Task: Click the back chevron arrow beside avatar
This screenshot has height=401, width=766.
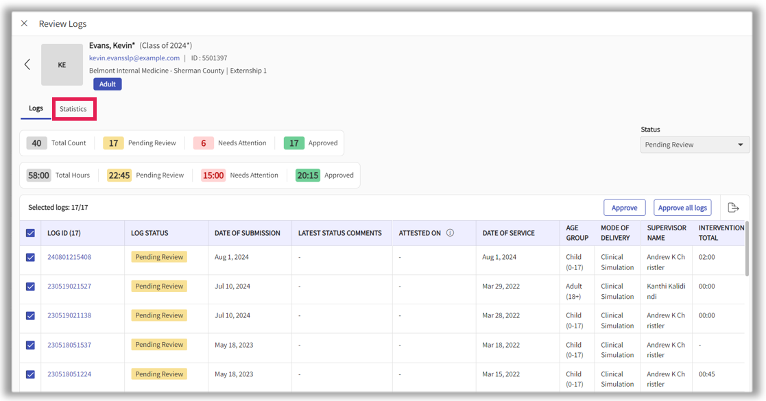Action: point(27,64)
